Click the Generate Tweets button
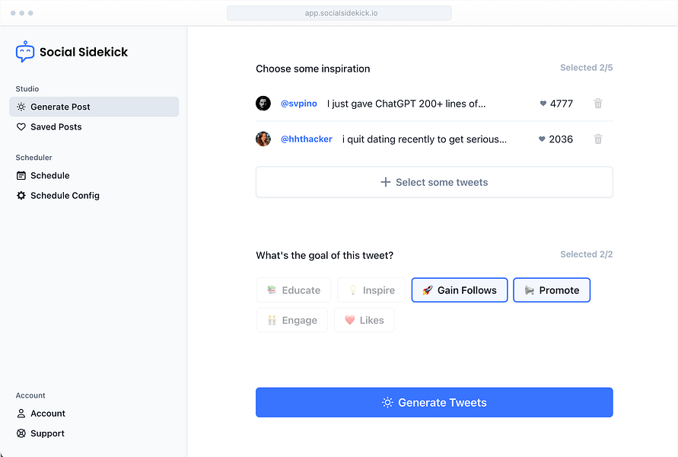The width and height of the screenshot is (678, 457). click(x=434, y=402)
